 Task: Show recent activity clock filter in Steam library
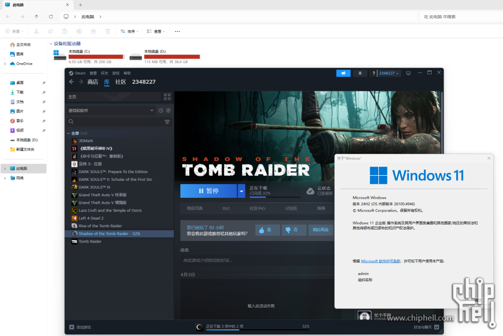point(161,110)
